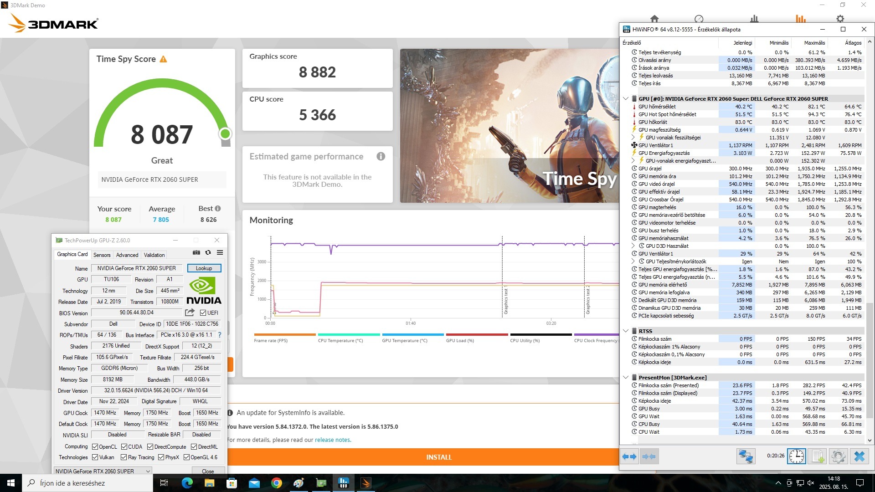875x492 pixels.
Task: Click HWiNFO expand columns arrows icon
Action: [x=629, y=456]
